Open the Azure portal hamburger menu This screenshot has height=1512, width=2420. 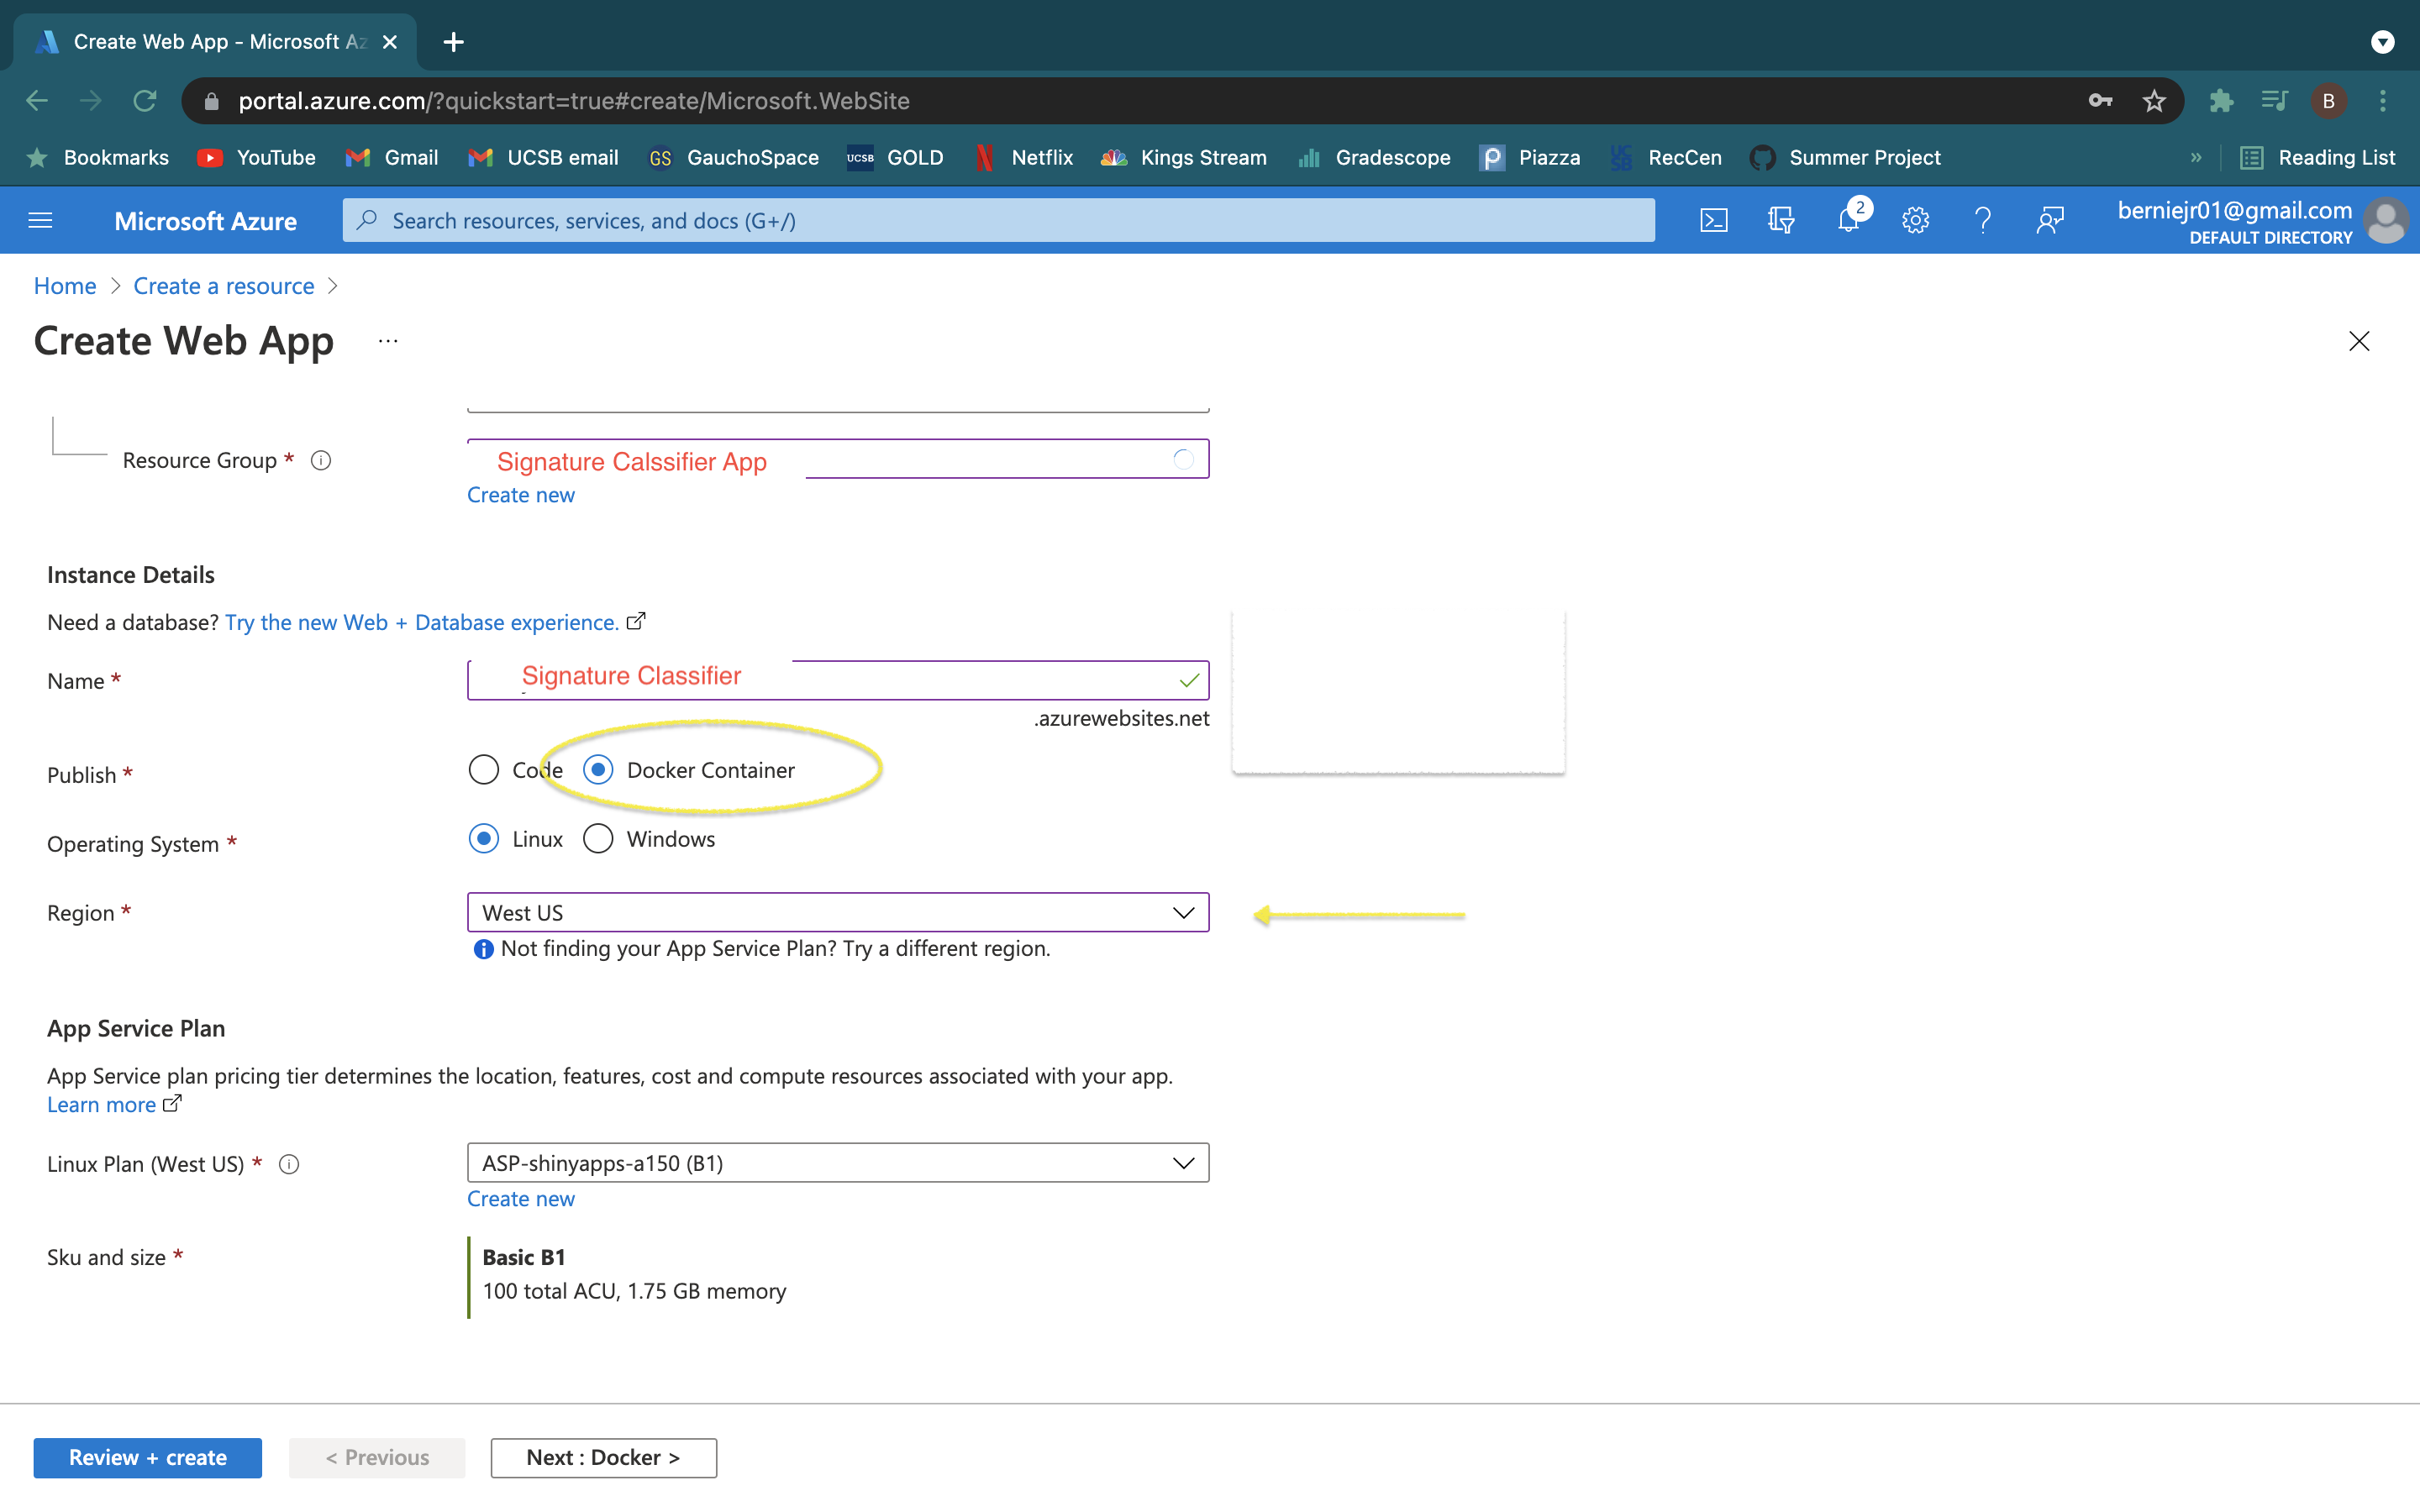[40, 220]
